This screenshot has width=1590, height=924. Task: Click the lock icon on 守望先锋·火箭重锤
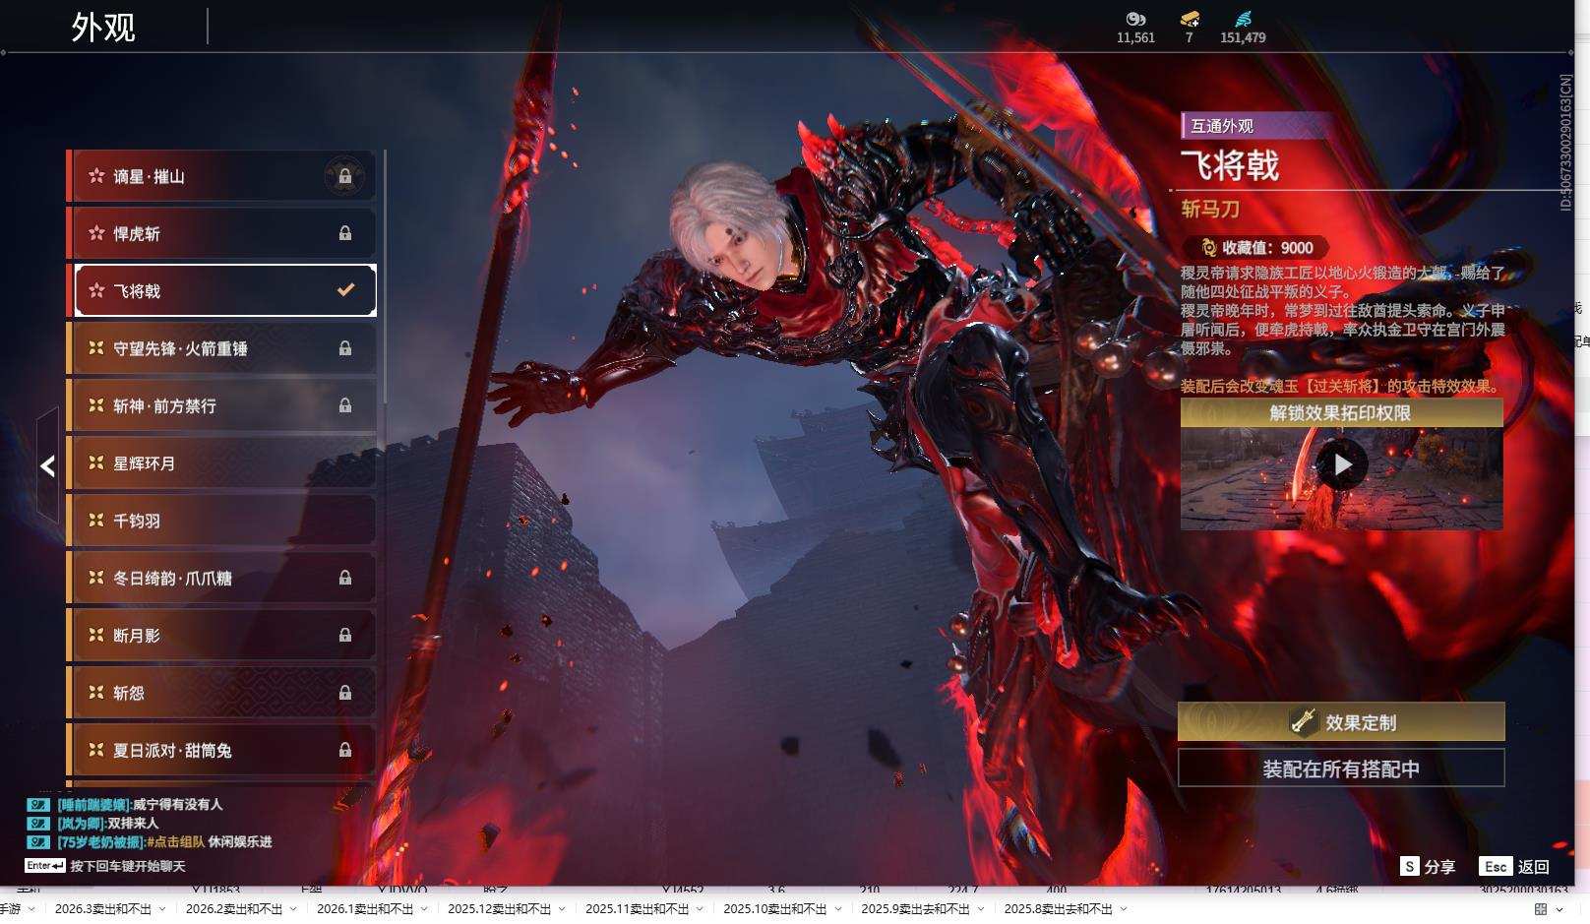[345, 348]
